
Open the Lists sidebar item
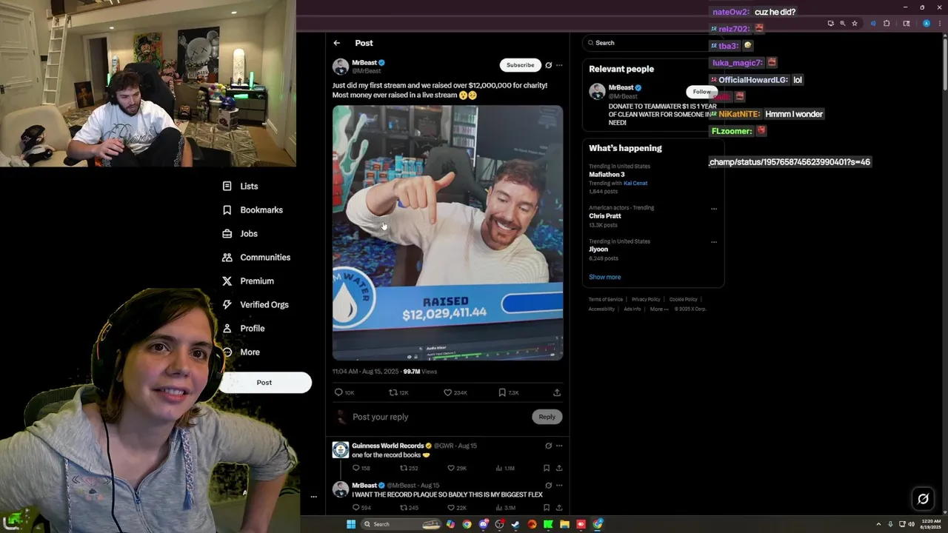click(x=241, y=187)
